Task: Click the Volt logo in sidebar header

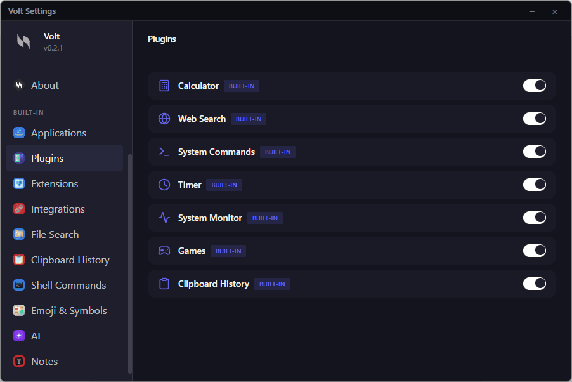Action: (x=23, y=41)
